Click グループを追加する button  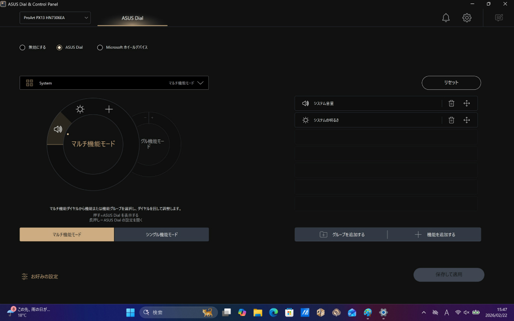coord(341,235)
